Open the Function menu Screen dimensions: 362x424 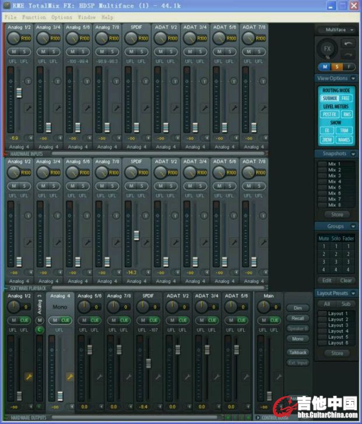point(34,17)
